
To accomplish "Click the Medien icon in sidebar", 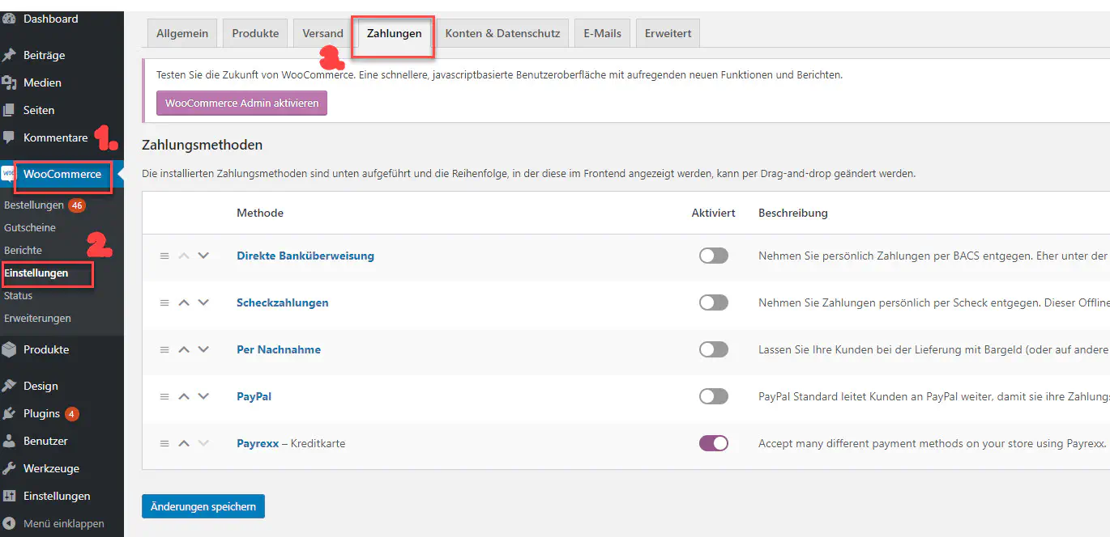I will pos(10,82).
